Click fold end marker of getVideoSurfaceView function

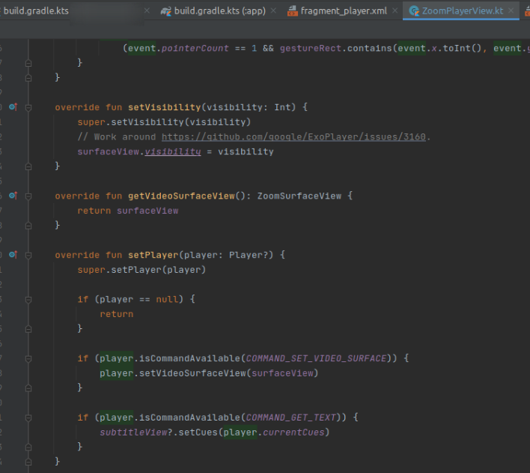point(28,226)
